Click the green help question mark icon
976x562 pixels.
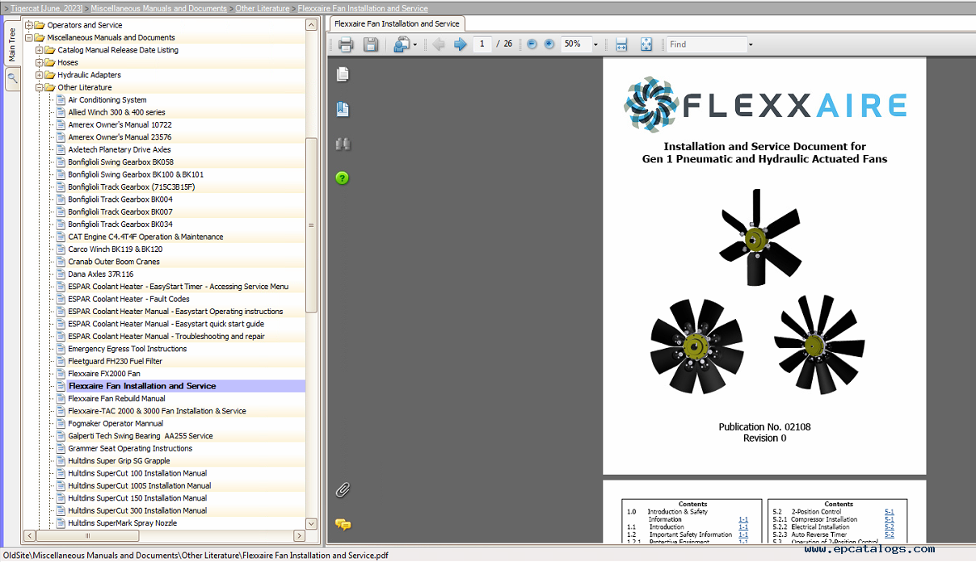(342, 178)
